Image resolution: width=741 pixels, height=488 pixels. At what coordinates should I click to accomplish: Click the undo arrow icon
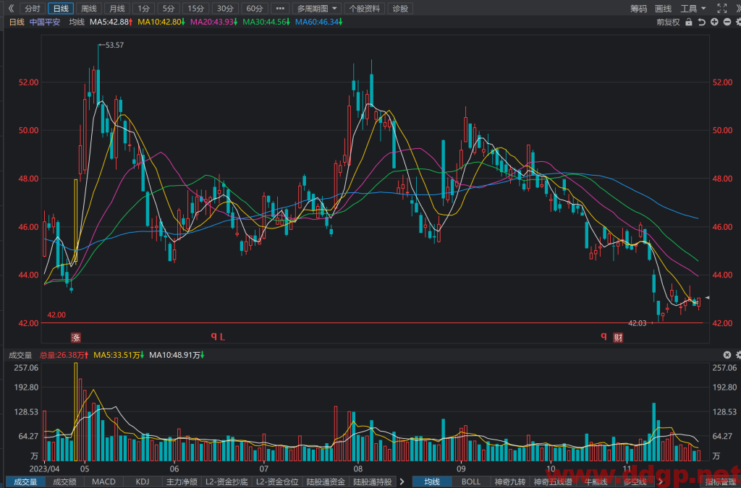(701, 22)
